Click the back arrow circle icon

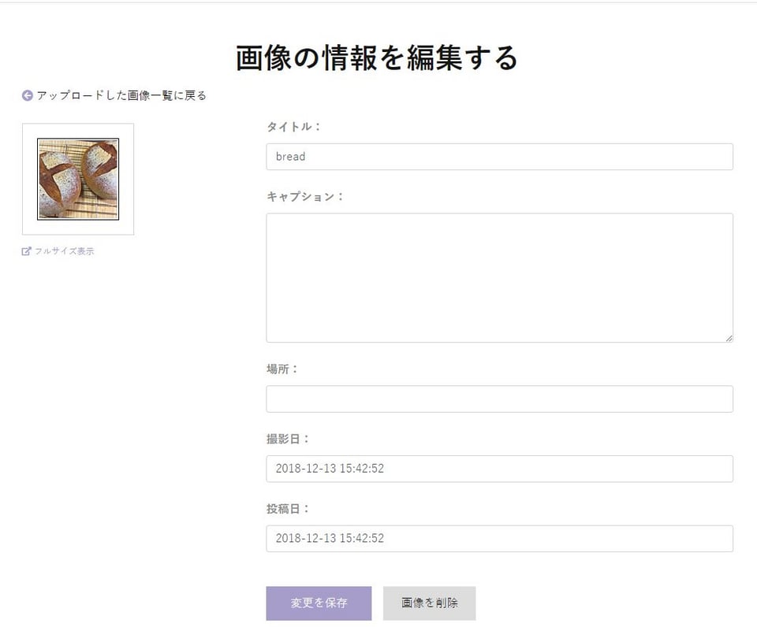point(27,95)
